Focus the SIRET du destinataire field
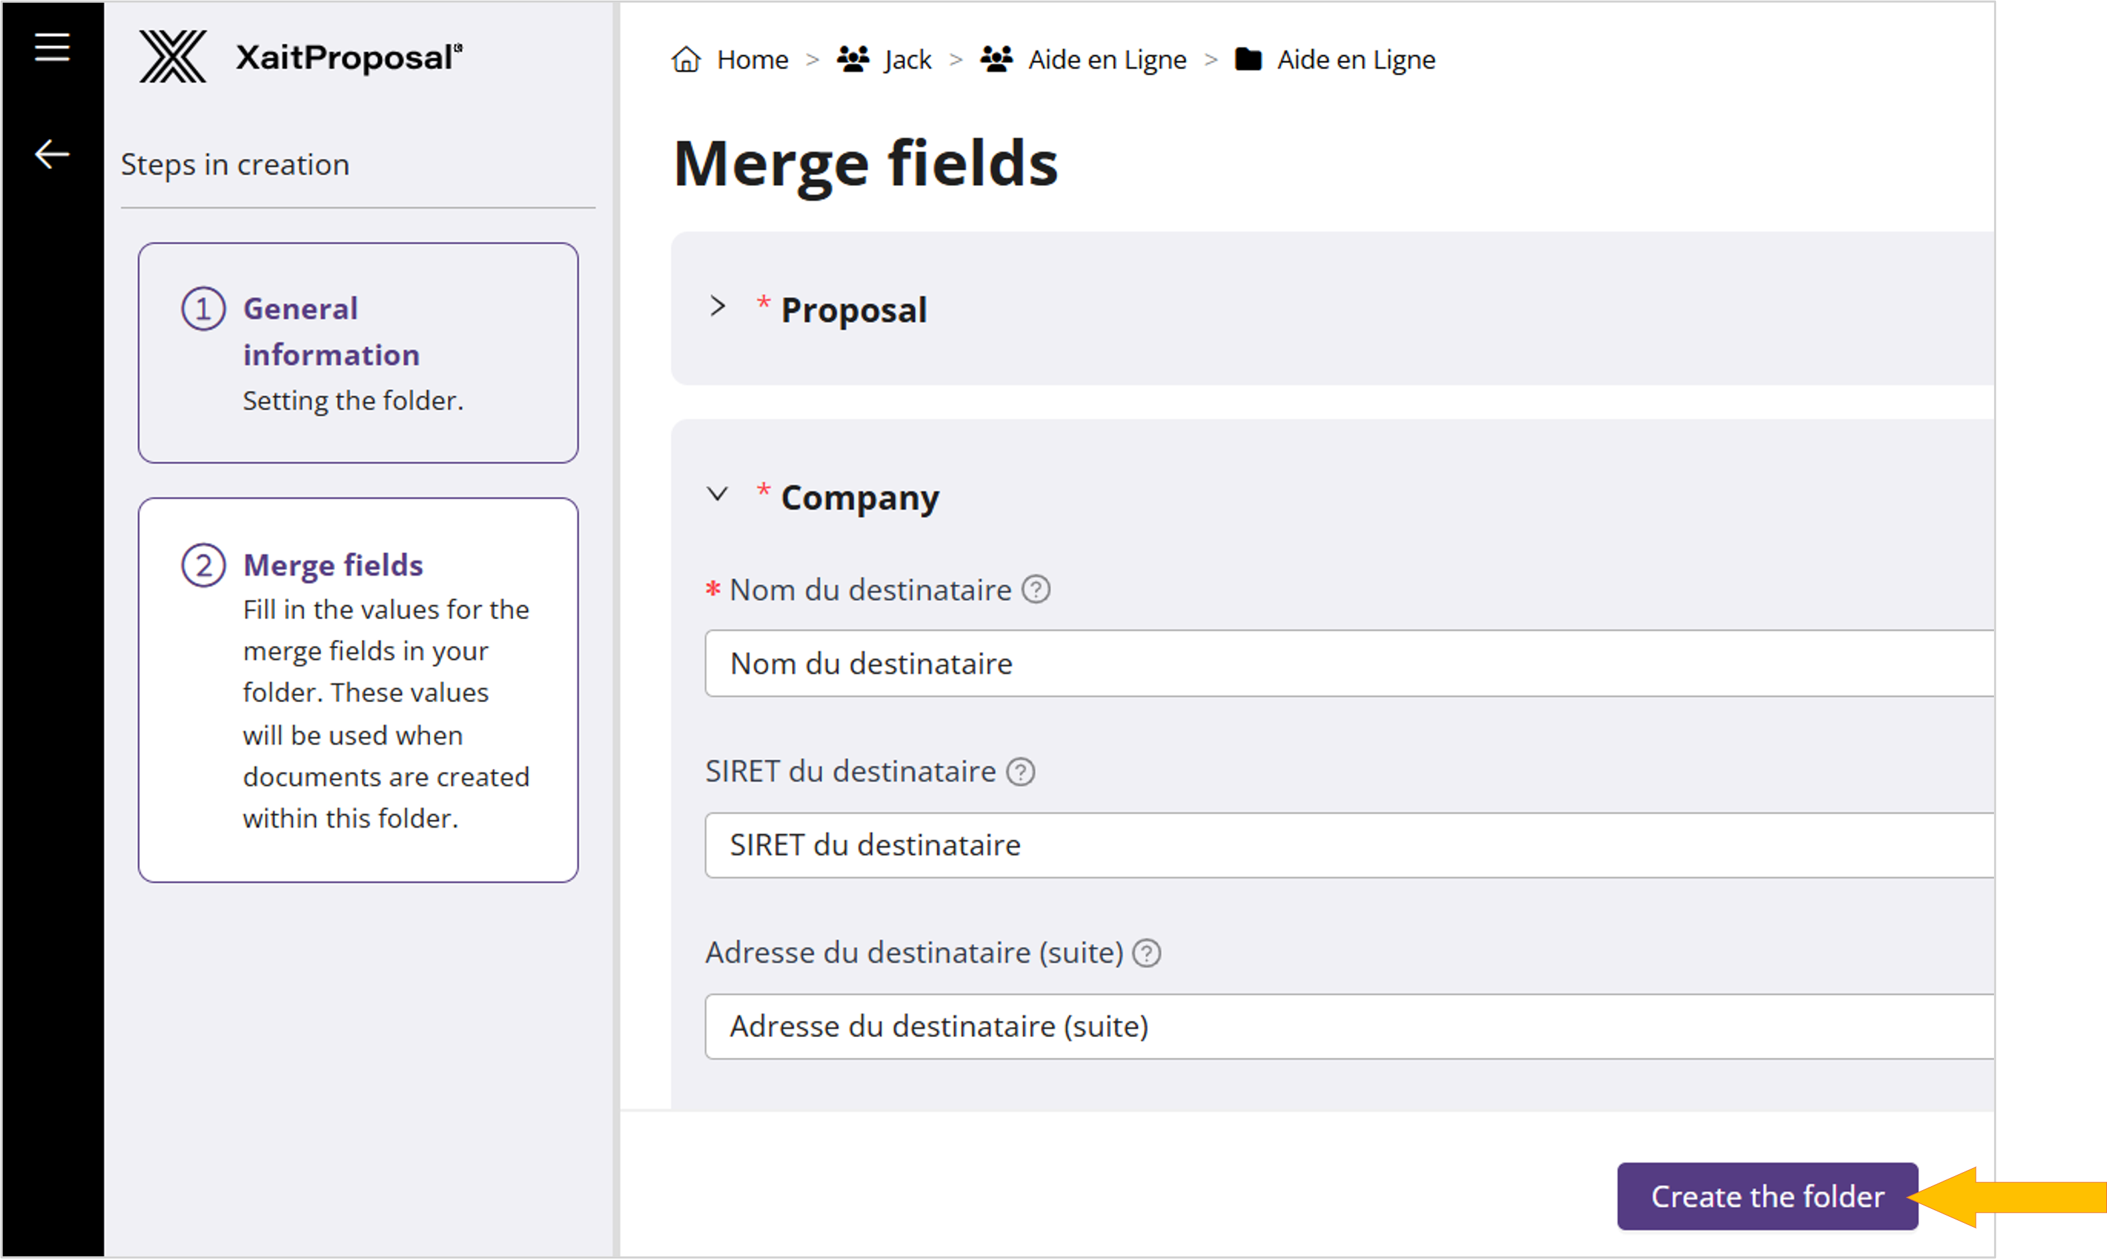Viewport: 2107px width, 1259px height. [x=1348, y=845]
